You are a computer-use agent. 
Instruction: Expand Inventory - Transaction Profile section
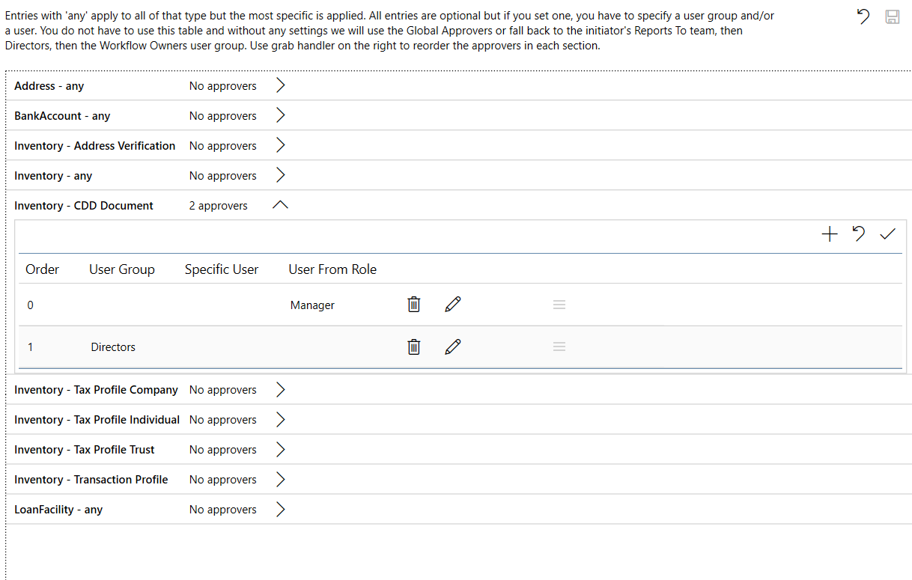(x=281, y=479)
